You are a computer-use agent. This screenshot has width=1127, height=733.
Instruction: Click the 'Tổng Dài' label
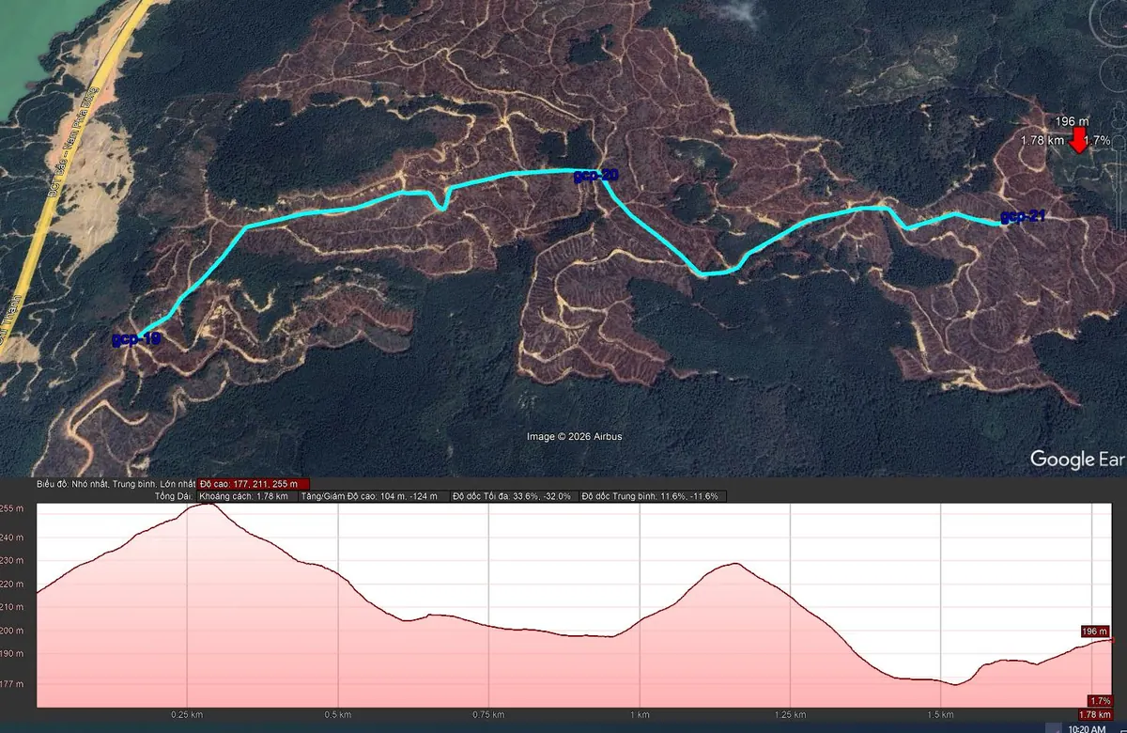174,495
